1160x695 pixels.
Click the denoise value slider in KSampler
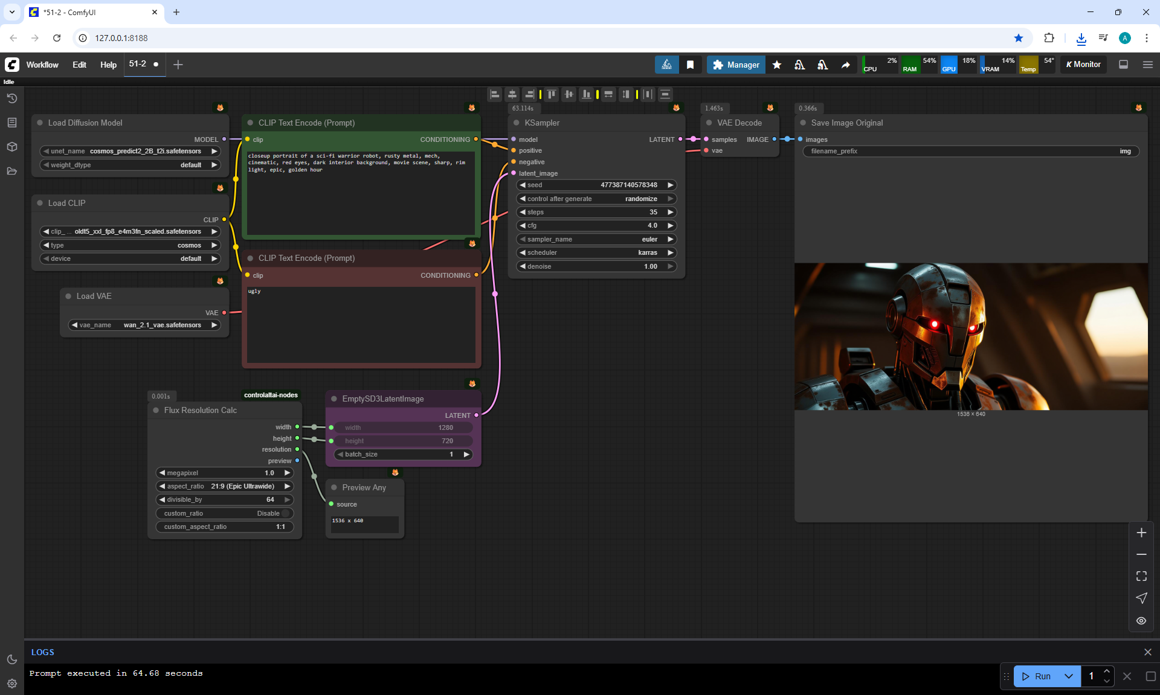pyautogui.click(x=596, y=266)
